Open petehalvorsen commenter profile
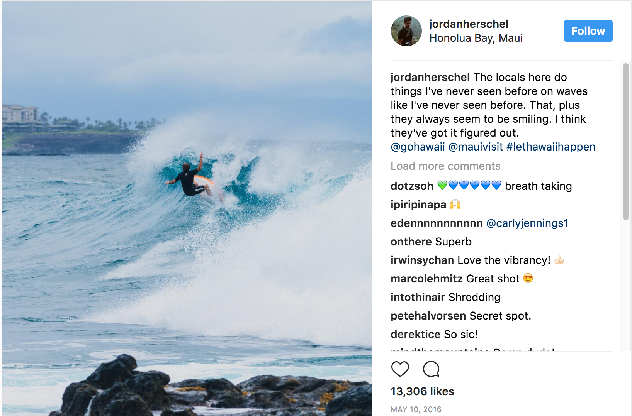The image size is (632, 416). (428, 316)
